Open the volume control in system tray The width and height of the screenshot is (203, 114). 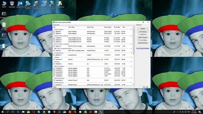pyautogui.click(x=185, y=112)
